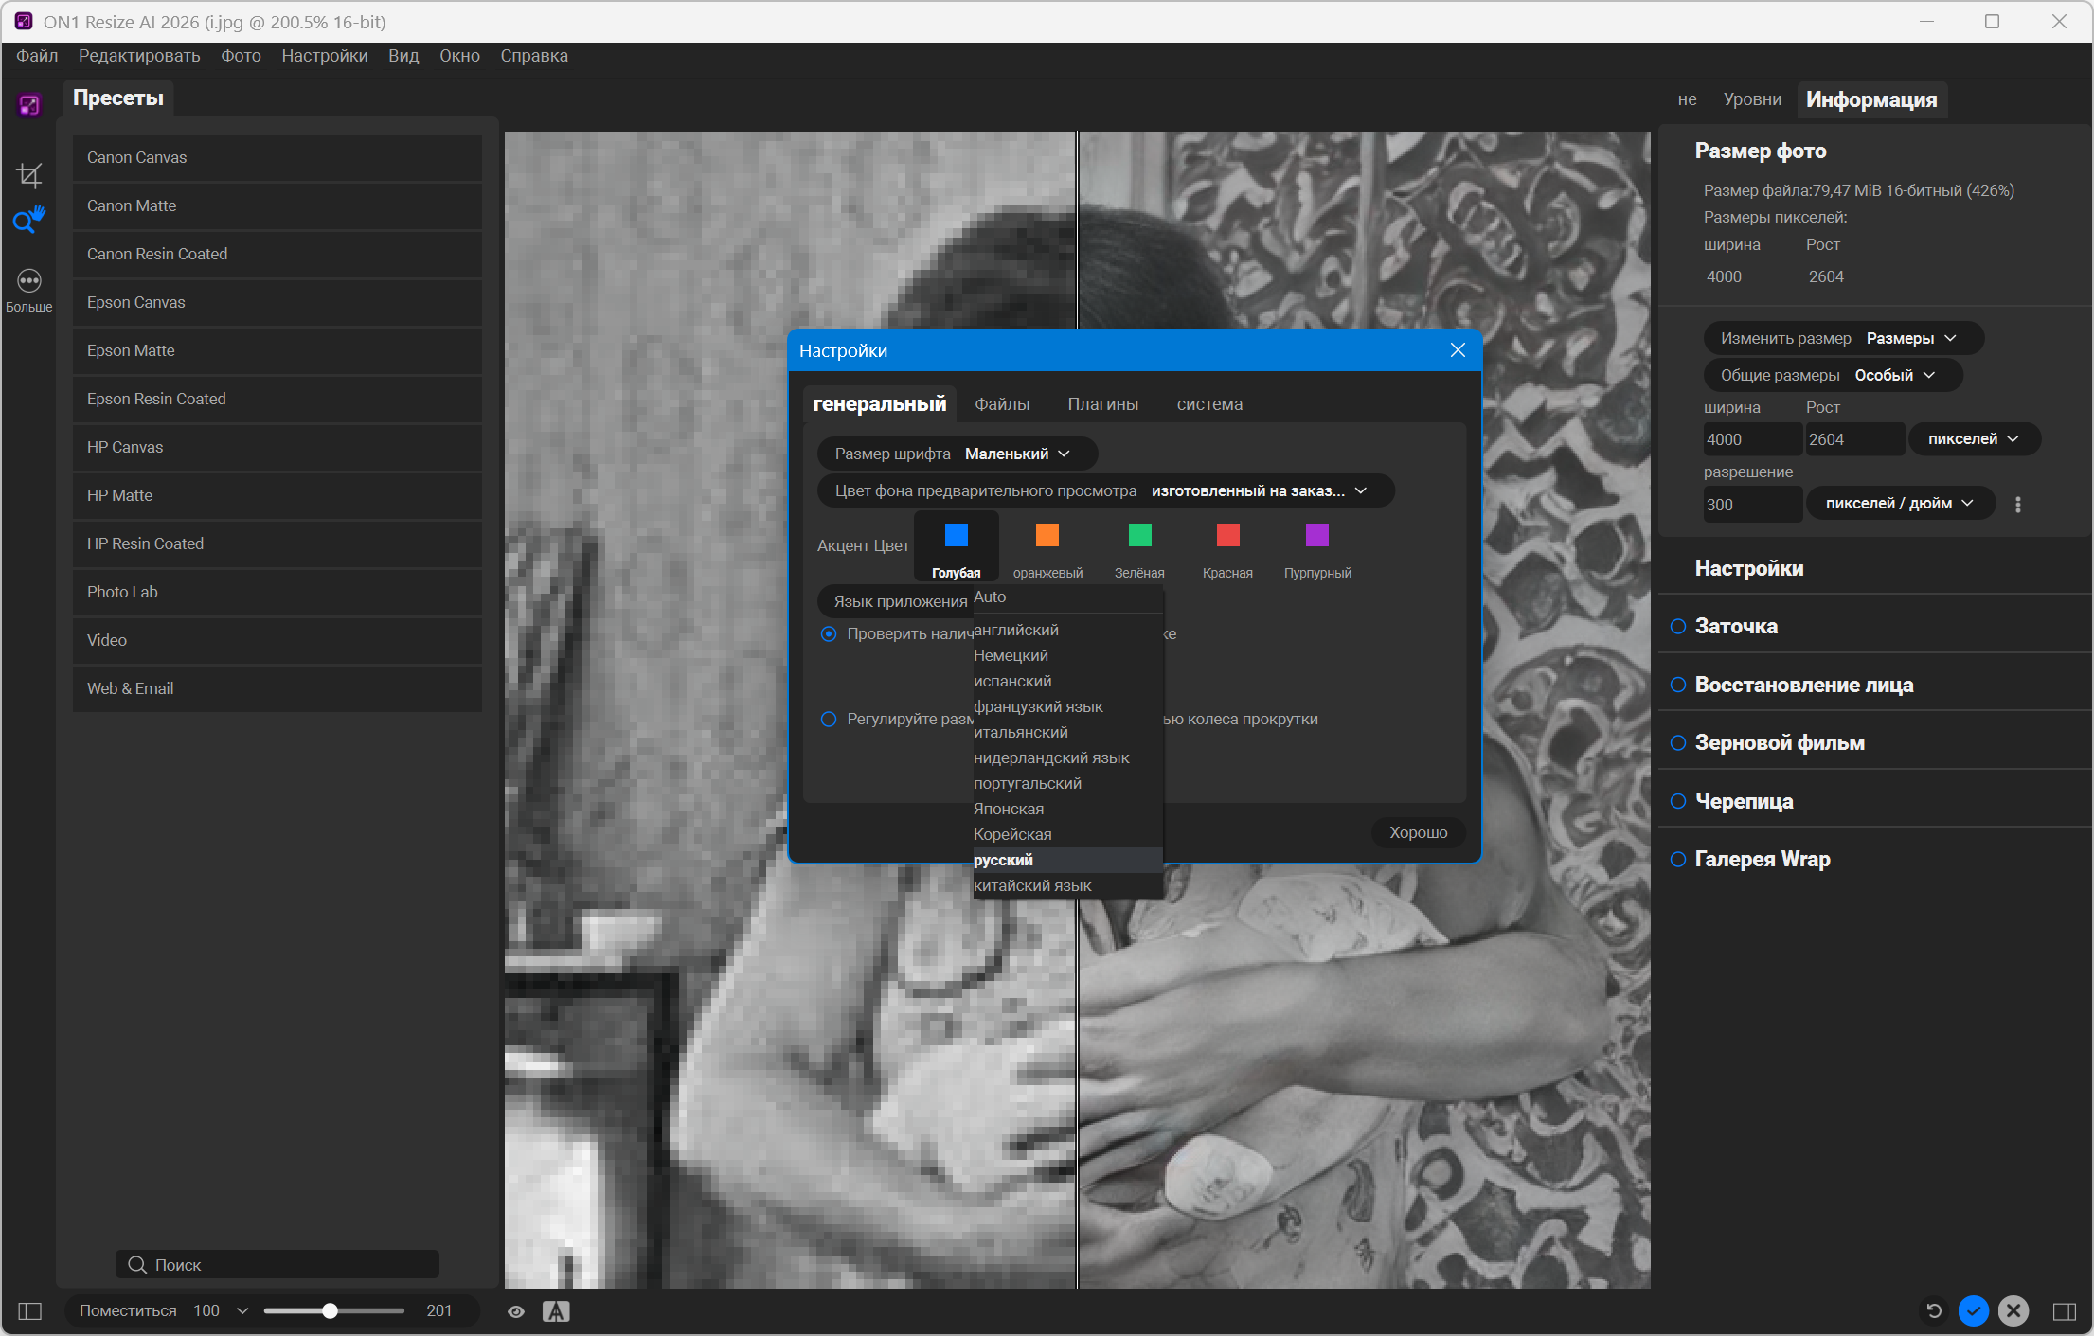
Task: Switch to the Плагины tab in Настройки
Action: click(1102, 404)
